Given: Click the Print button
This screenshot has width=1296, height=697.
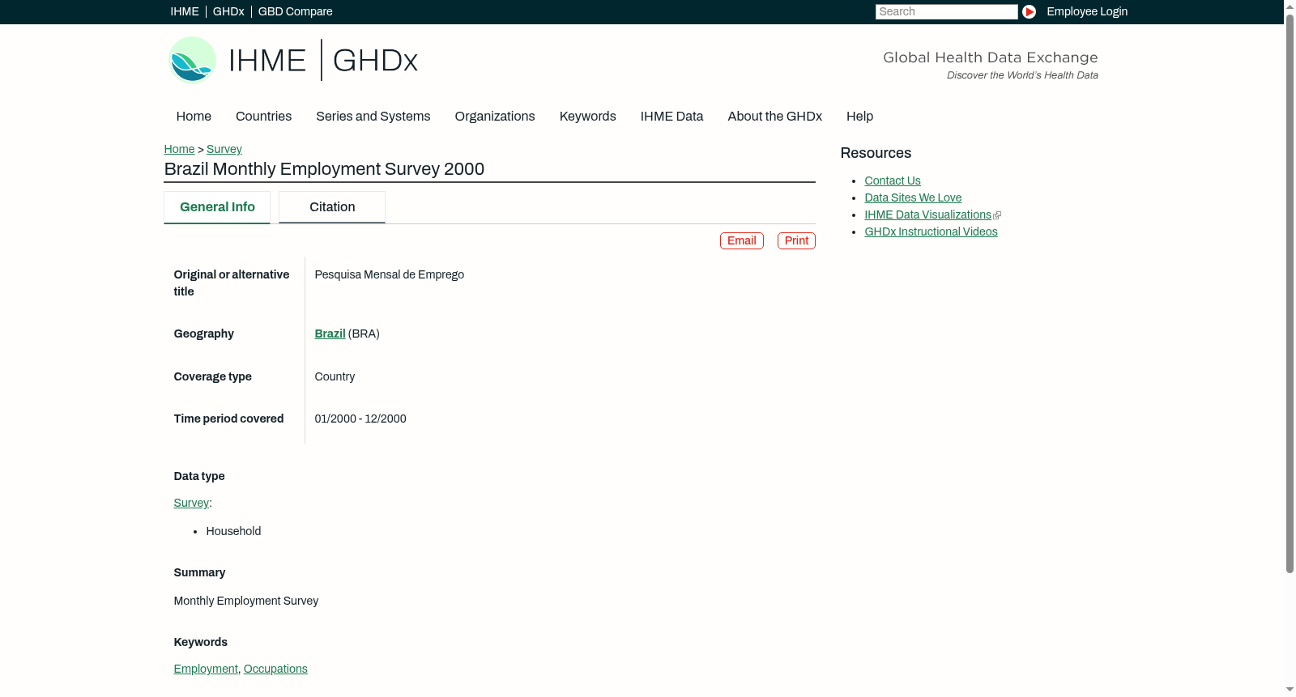Looking at the screenshot, I should pyautogui.click(x=796, y=240).
